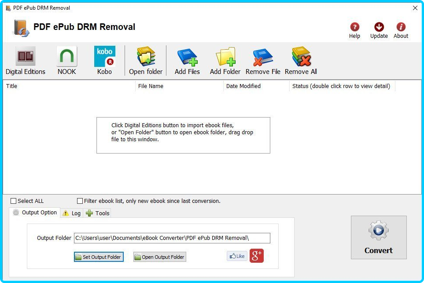Click the NOOK import icon
Screen dimensions: 424x283
coord(67,56)
